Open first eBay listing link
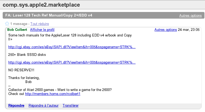The width and height of the screenshot is (205, 112). (x=72, y=47)
